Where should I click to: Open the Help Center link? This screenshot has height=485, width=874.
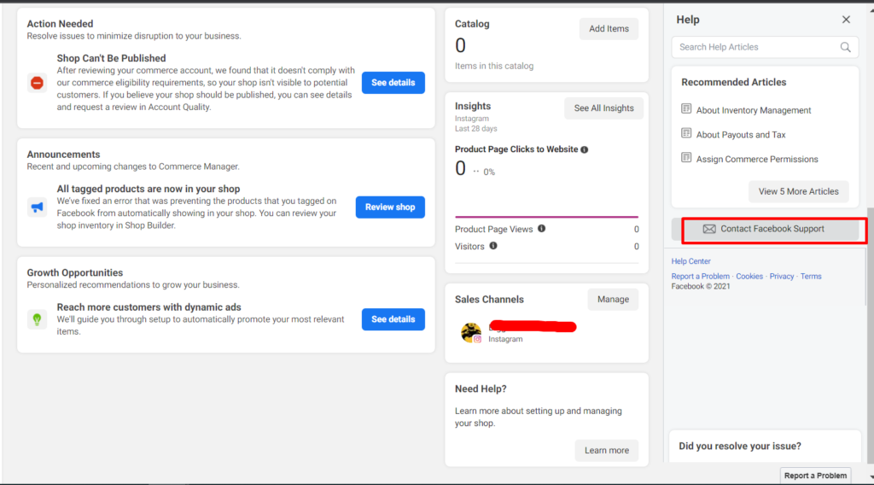point(690,261)
